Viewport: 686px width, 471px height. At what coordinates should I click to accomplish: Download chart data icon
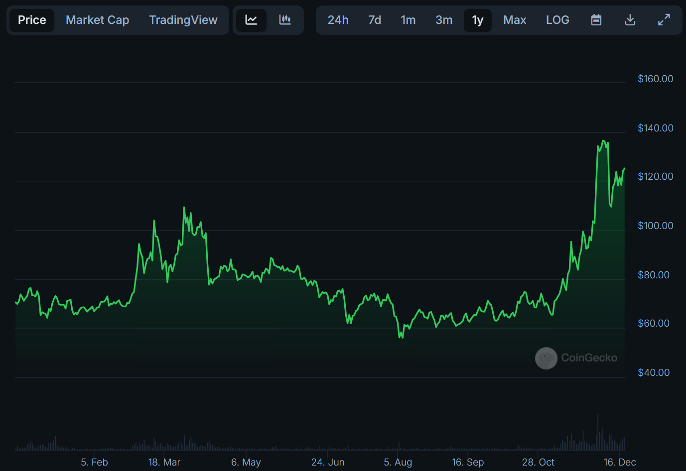click(630, 20)
